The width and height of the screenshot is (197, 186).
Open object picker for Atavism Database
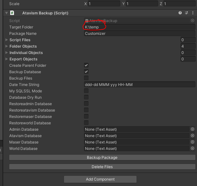pos(192,136)
